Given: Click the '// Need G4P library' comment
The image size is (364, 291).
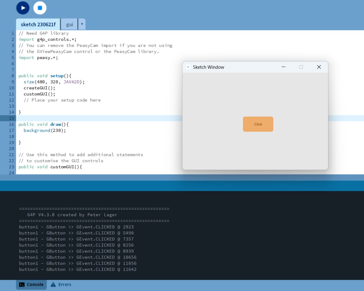Looking at the screenshot, I should 44,33.
